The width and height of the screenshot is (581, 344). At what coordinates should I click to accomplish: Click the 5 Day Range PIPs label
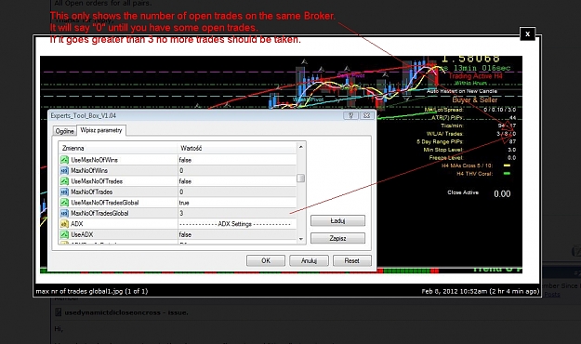[440, 141]
